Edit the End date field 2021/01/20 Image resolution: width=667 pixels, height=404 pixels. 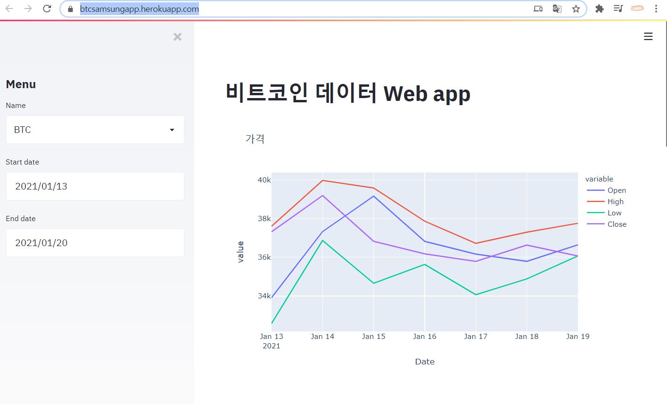click(x=95, y=243)
